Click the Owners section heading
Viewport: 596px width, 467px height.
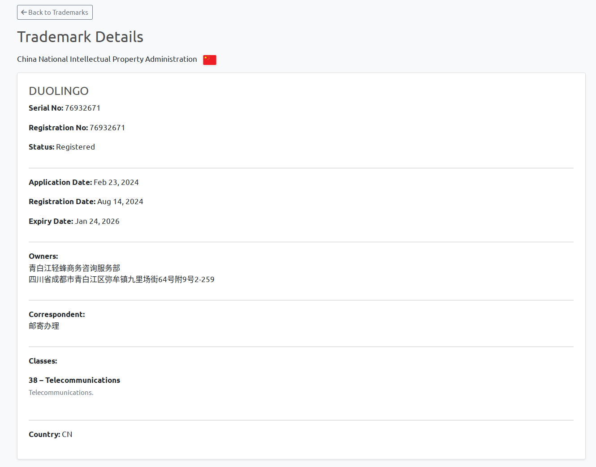[x=43, y=256]
